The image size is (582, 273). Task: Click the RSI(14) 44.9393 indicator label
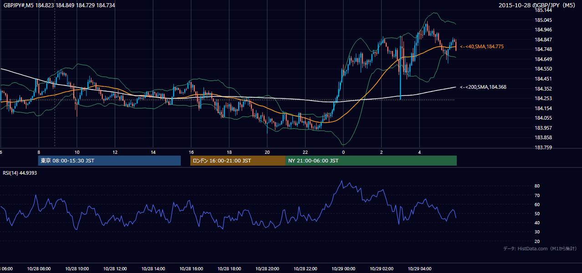tap(20, 173)
